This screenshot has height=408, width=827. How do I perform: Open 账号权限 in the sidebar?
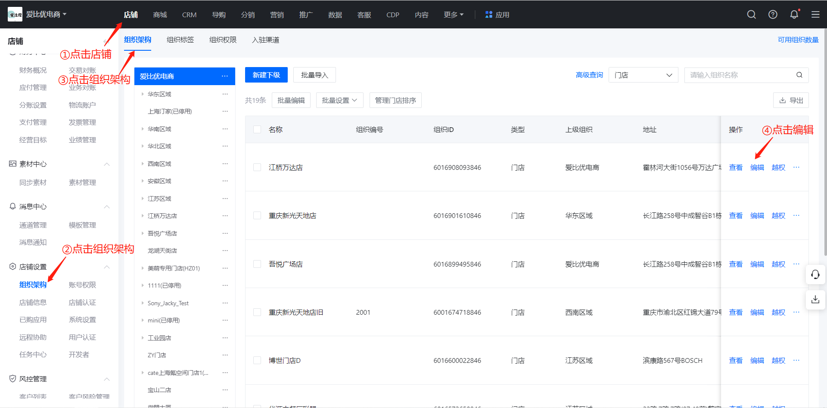point(82,285)
